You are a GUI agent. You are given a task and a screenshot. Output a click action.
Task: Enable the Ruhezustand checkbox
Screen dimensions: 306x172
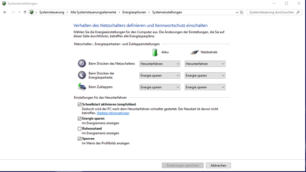pyautogui.click(x=80, y=129)
